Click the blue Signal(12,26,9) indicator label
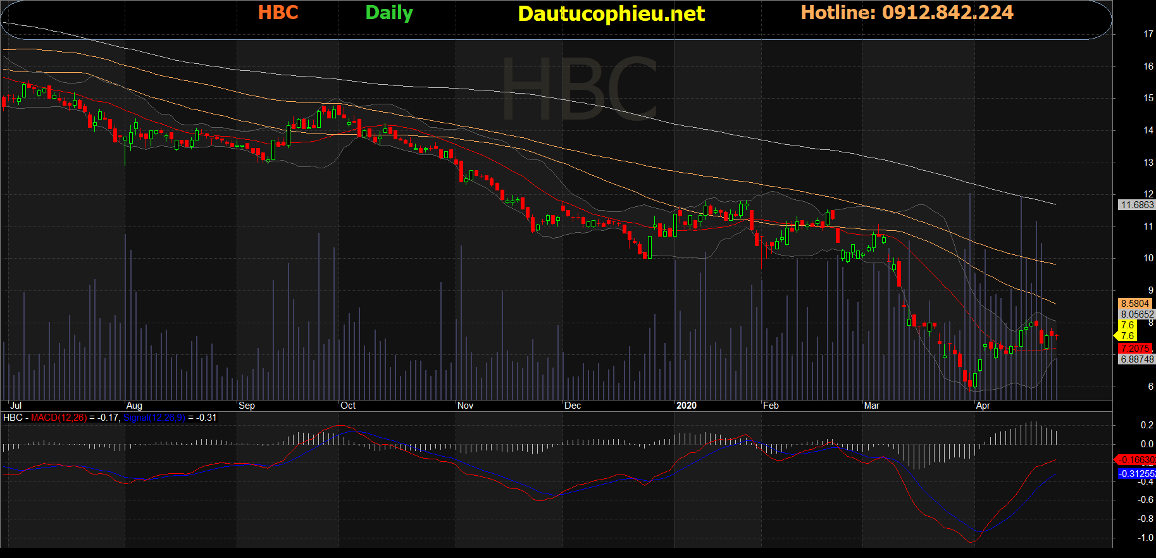 pyautogui.click(x=154, y=418)
